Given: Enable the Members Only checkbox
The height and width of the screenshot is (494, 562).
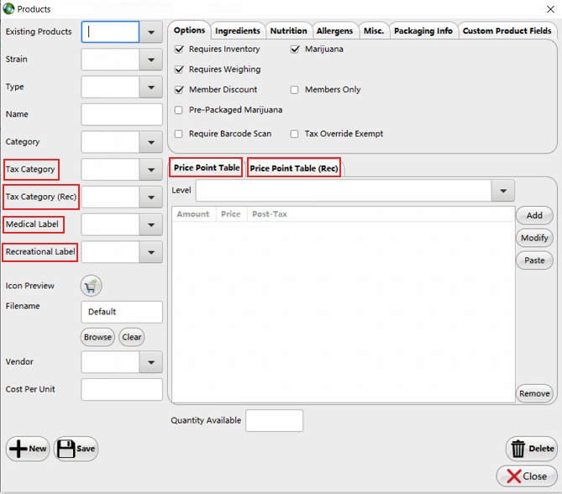Looking at the screenshot, I should (x=294, y=90).
